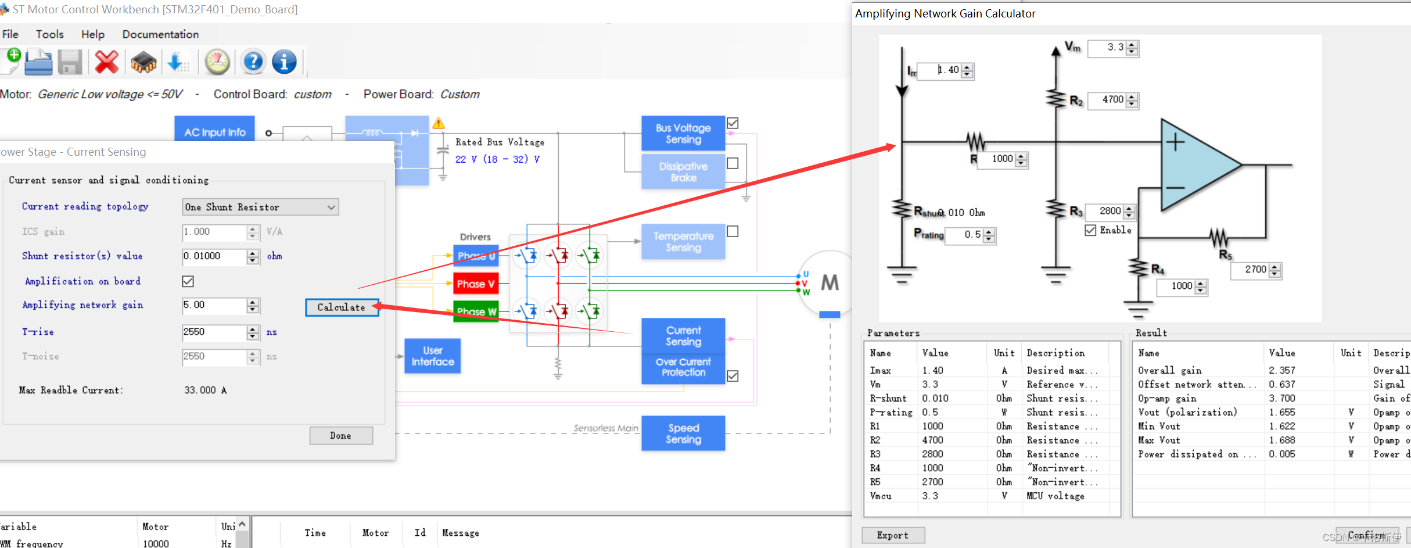Click the red X close project icon

pyautogui.click(x=106, y=62)
